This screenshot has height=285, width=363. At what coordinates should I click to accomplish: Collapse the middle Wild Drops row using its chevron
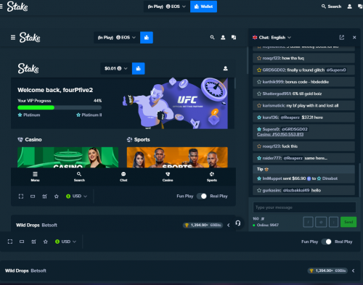click(229, 225)
